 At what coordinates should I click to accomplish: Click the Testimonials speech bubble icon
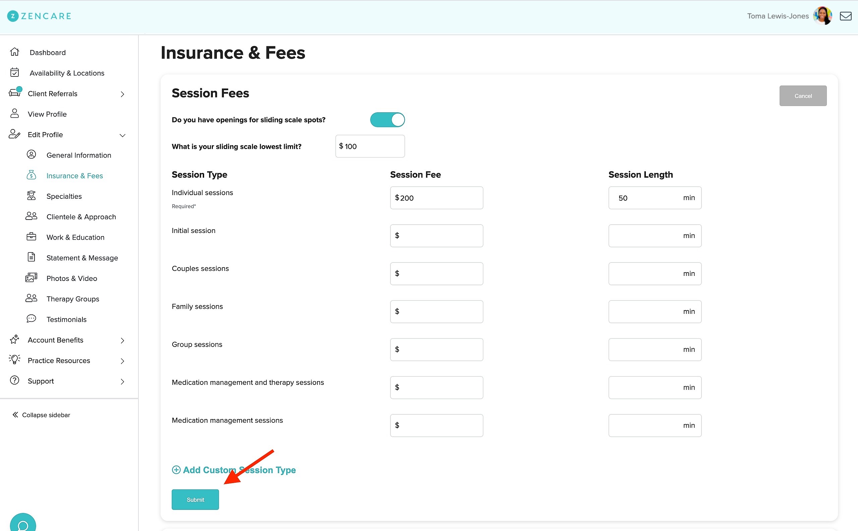pyautogui.click(x=31, y=318)
